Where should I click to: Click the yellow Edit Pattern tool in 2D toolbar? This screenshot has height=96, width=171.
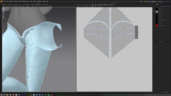pyautogui.click(x=80, y=5)
